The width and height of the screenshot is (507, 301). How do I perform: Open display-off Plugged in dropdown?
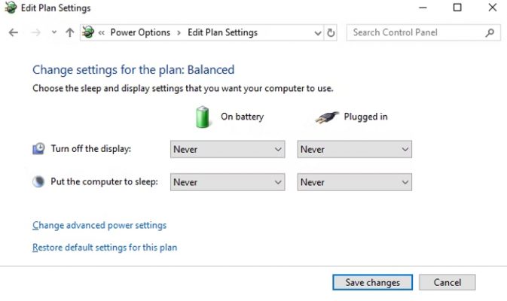pyautogui.click(x=354, y=149)
